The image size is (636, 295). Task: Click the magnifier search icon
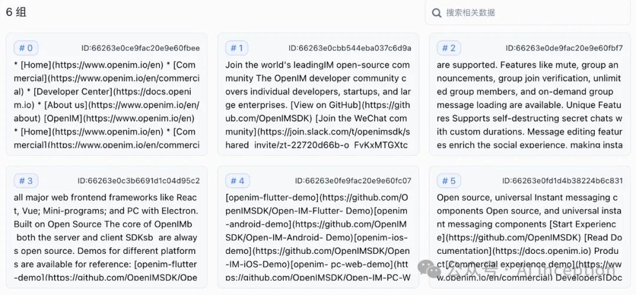pyautogui.click(x=436, y=13)
